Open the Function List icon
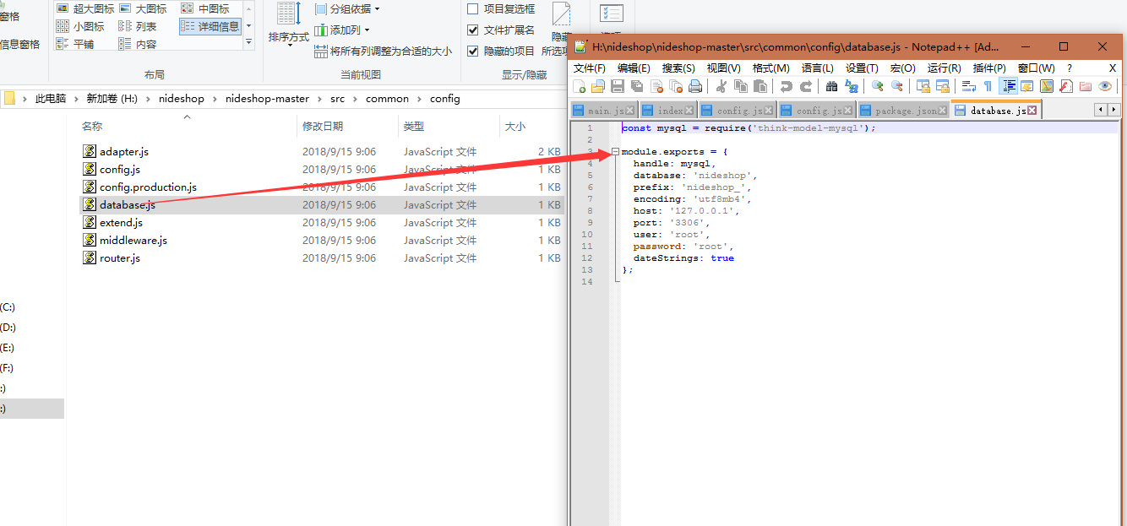 pyautogui.click(x=1066, y=86)
